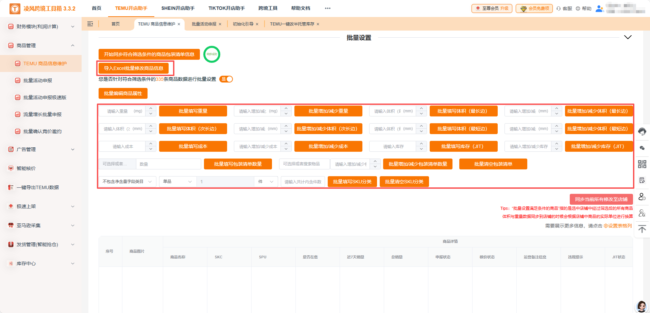Image resolution: width=650 pixels, height=313 pixels.
Task: Click 批量编辑商品属性 button
Action: (x=123, y=93)
